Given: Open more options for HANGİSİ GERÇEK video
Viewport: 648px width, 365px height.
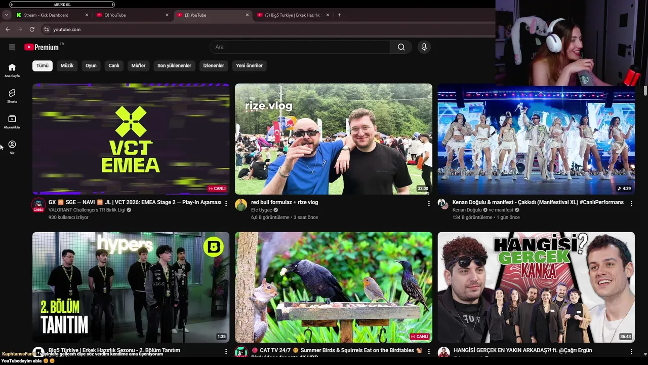Looking at the screenshot, I should (x=631, y=351).
